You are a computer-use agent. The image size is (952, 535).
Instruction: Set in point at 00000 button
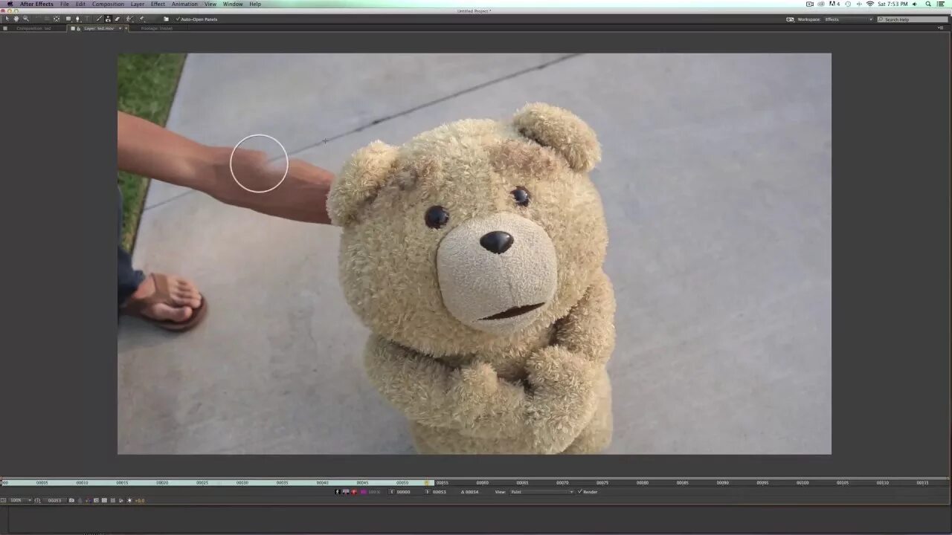[x=392, y=492]
